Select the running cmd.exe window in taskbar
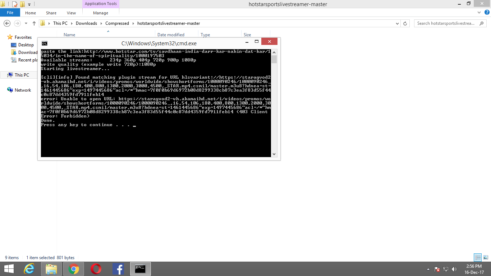This screenshot has width=491, height=276. coord(140,268)
